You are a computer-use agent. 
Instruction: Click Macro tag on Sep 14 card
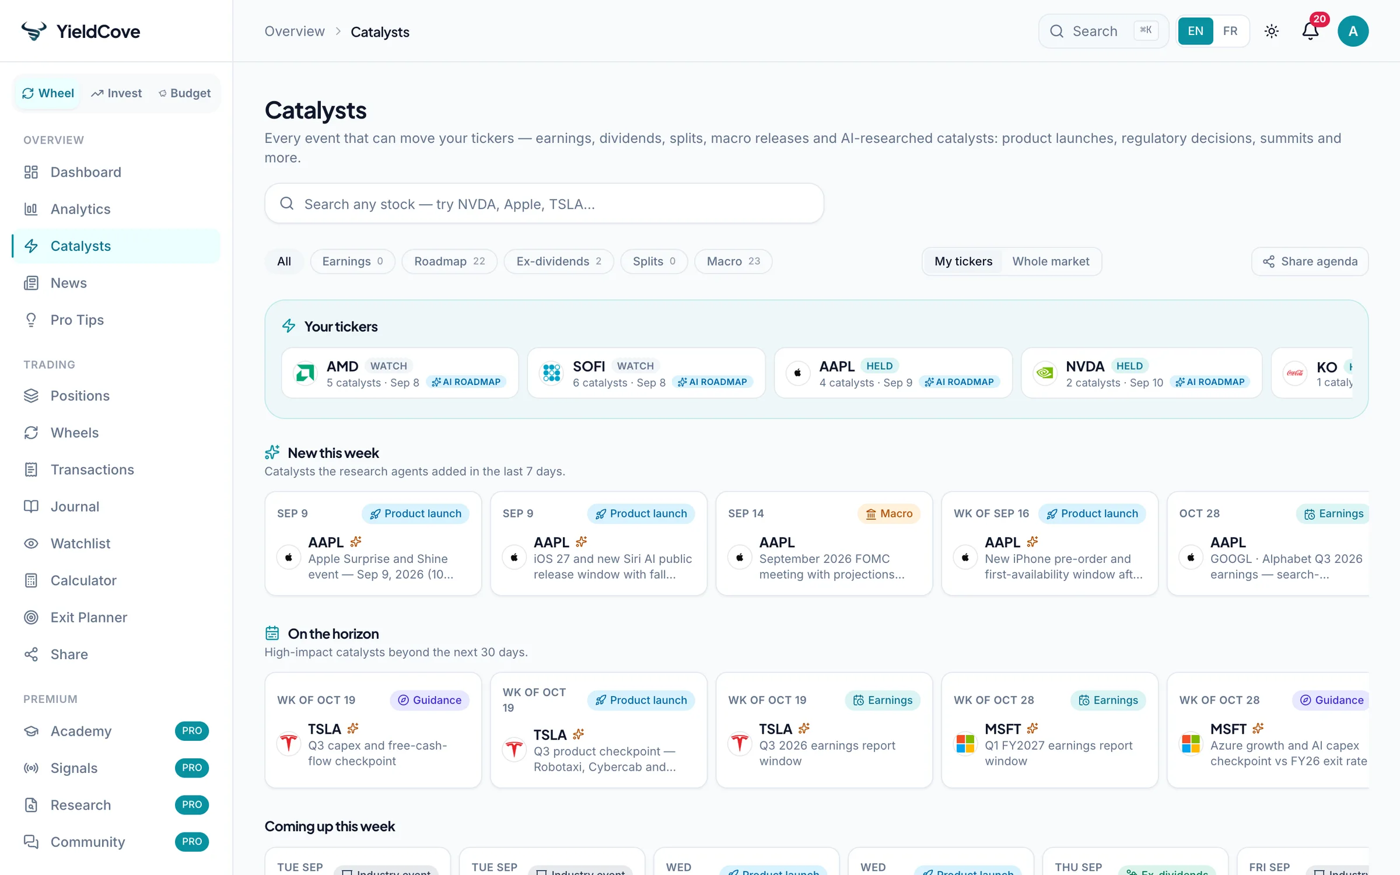(x=889, y=513)
